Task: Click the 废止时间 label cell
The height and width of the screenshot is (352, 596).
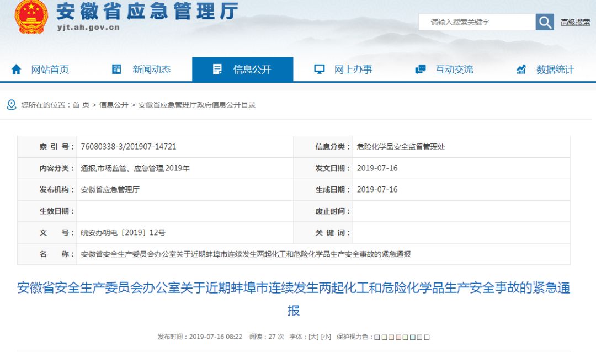Action: tap(323, 211)
